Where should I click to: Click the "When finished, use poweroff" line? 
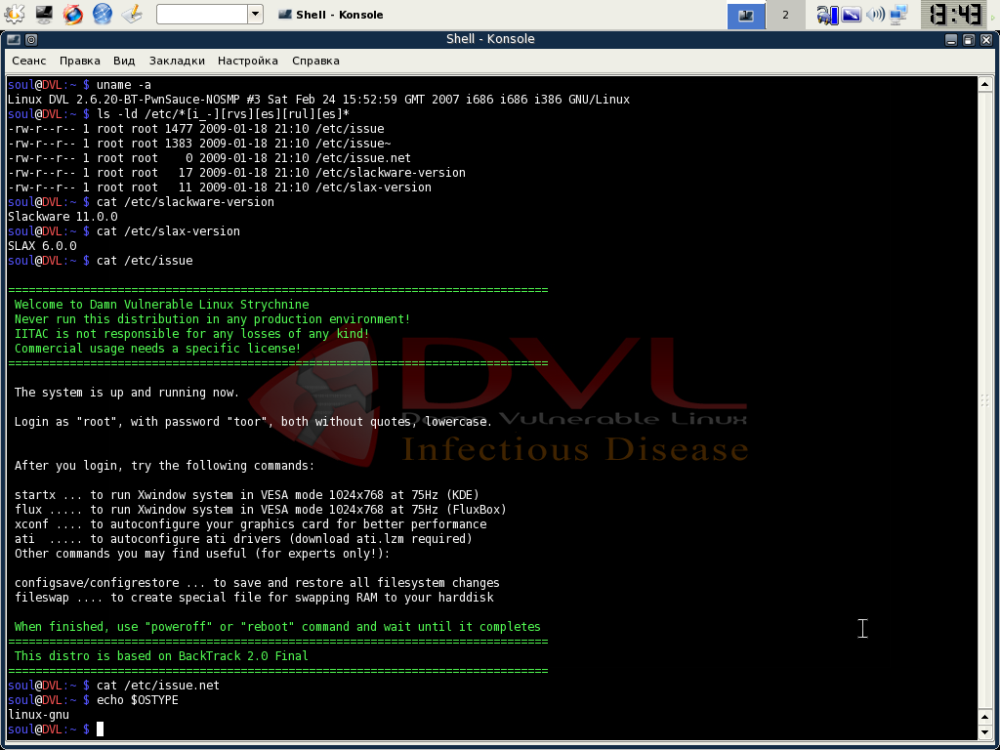(x=277, y=628)
